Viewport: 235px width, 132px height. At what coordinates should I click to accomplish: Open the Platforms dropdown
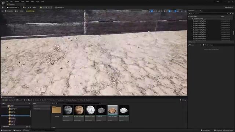[x=59, y=7]
